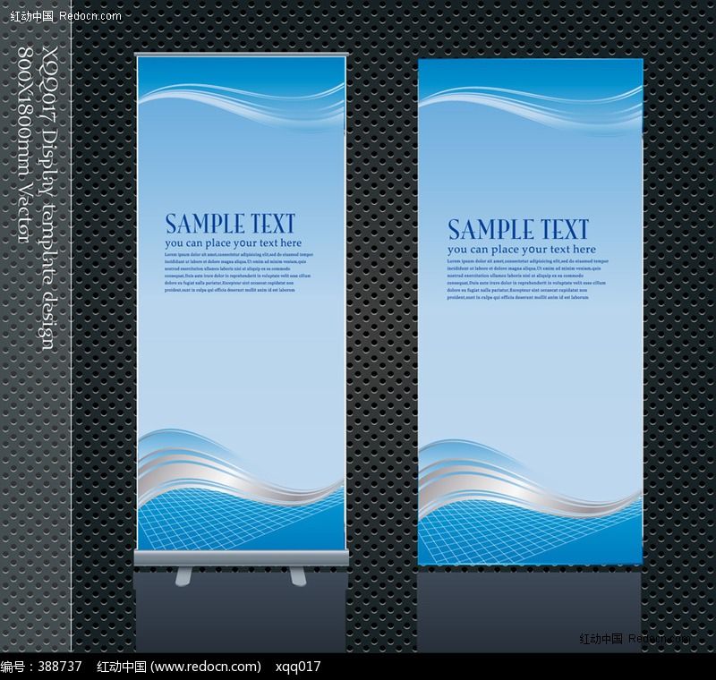Screen dimensions: 716x680
Task: Select "you can place your text here" on the left banner
Action: point(234,243)
